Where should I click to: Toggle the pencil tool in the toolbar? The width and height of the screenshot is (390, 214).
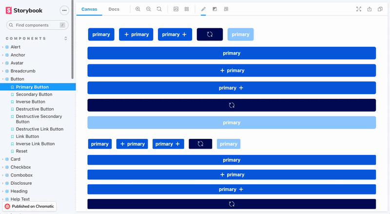203,9
